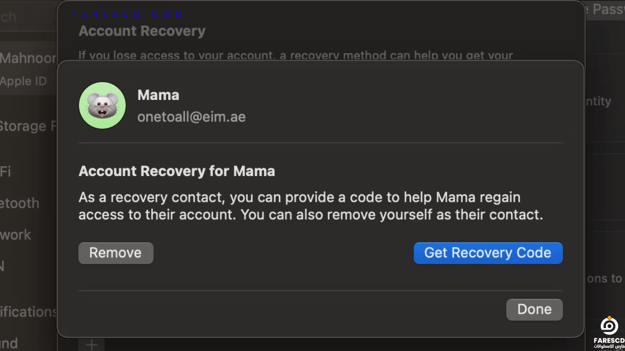Open Wi-Fi settings in sidebar
625x351 pixels.
[x=6, y=171]
